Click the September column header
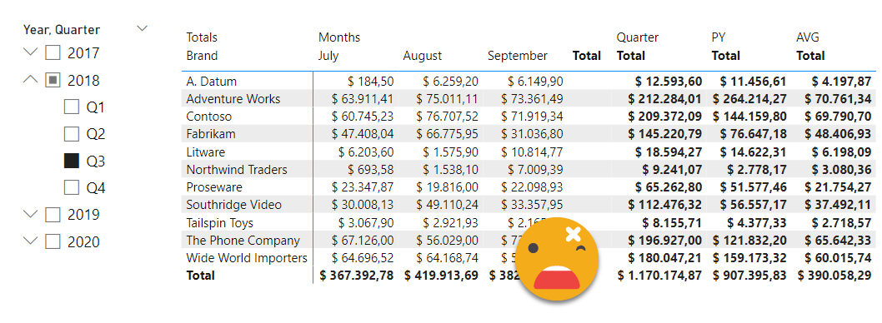The width and height of the screenshot is (882, 323). [x=518, y=56]
